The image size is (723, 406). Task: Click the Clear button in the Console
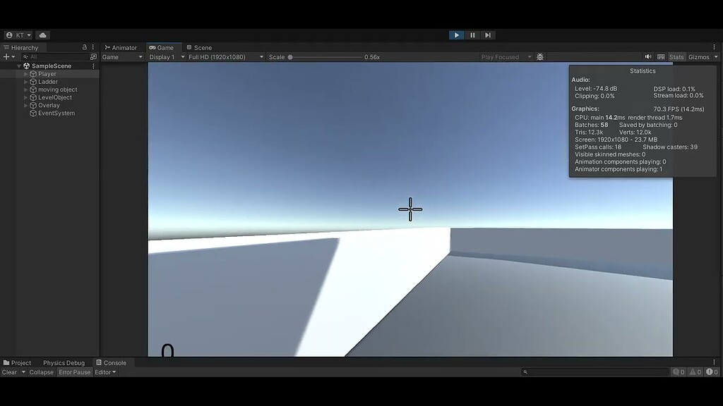click(9, 372)
